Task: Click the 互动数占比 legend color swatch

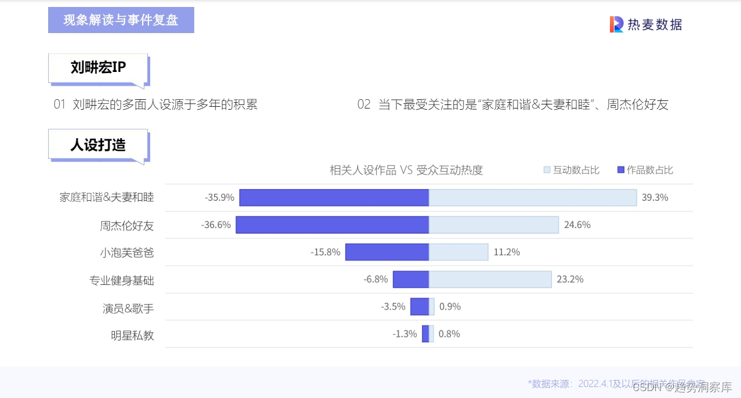Action: [547, 170]
